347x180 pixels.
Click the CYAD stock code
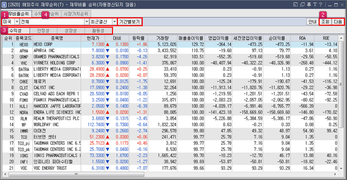point(24,94)
